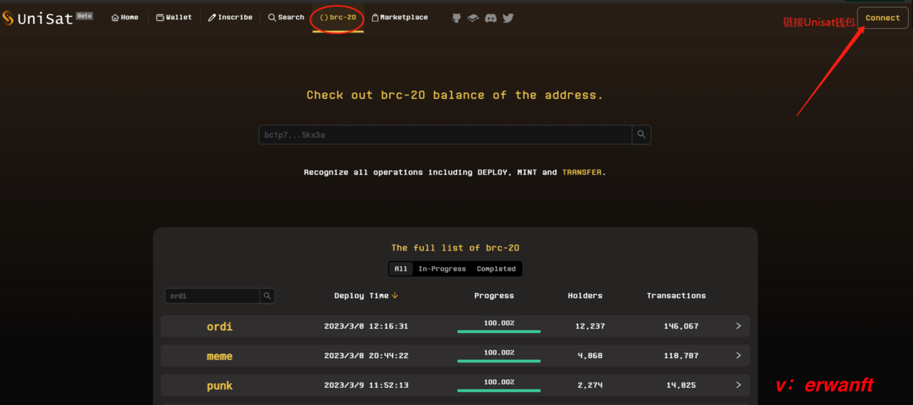The width and height of the screenshot is (913, 405).
Task: Click the Connect wallet button
Action: point(883,18)
